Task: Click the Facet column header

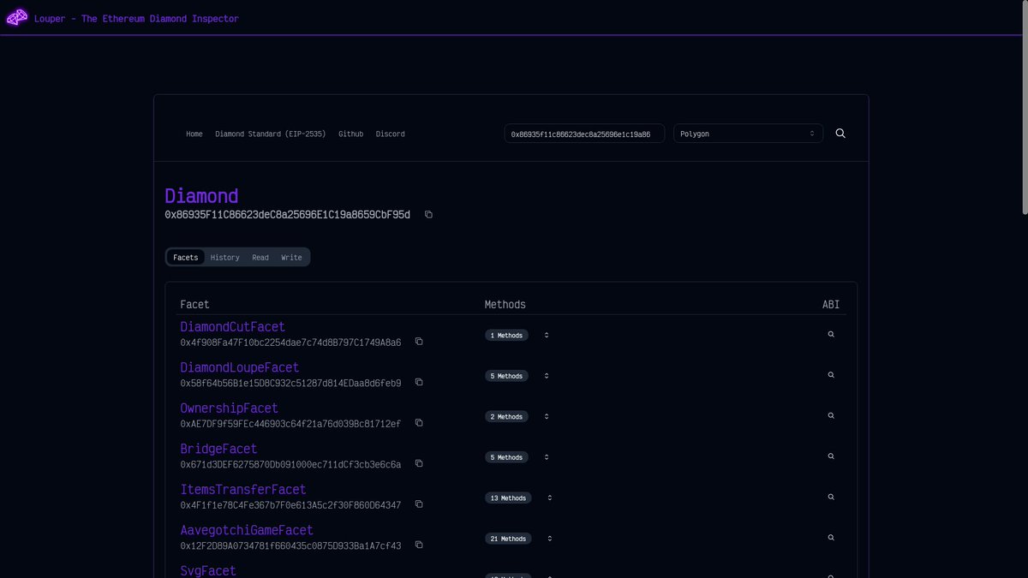Action: coord(194,305)
